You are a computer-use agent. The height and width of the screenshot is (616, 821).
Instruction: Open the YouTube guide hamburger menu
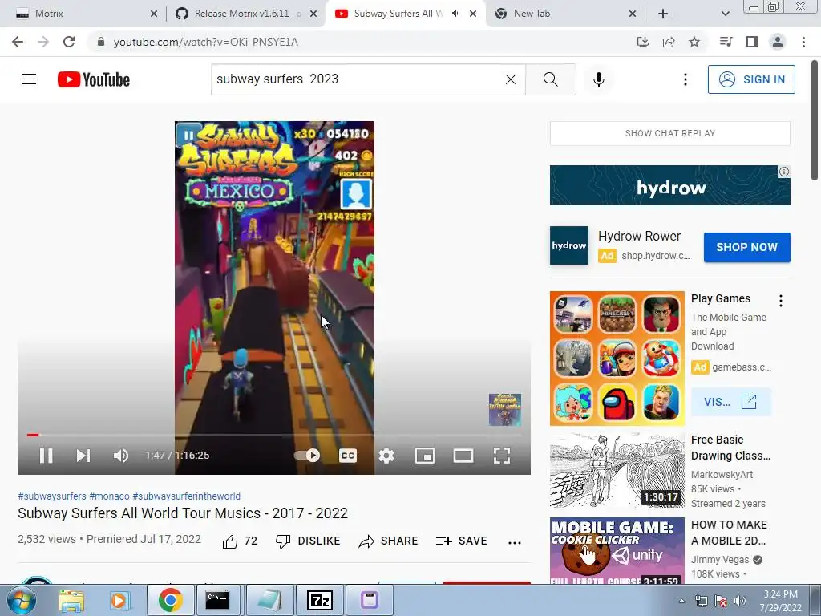coord(29,79)
